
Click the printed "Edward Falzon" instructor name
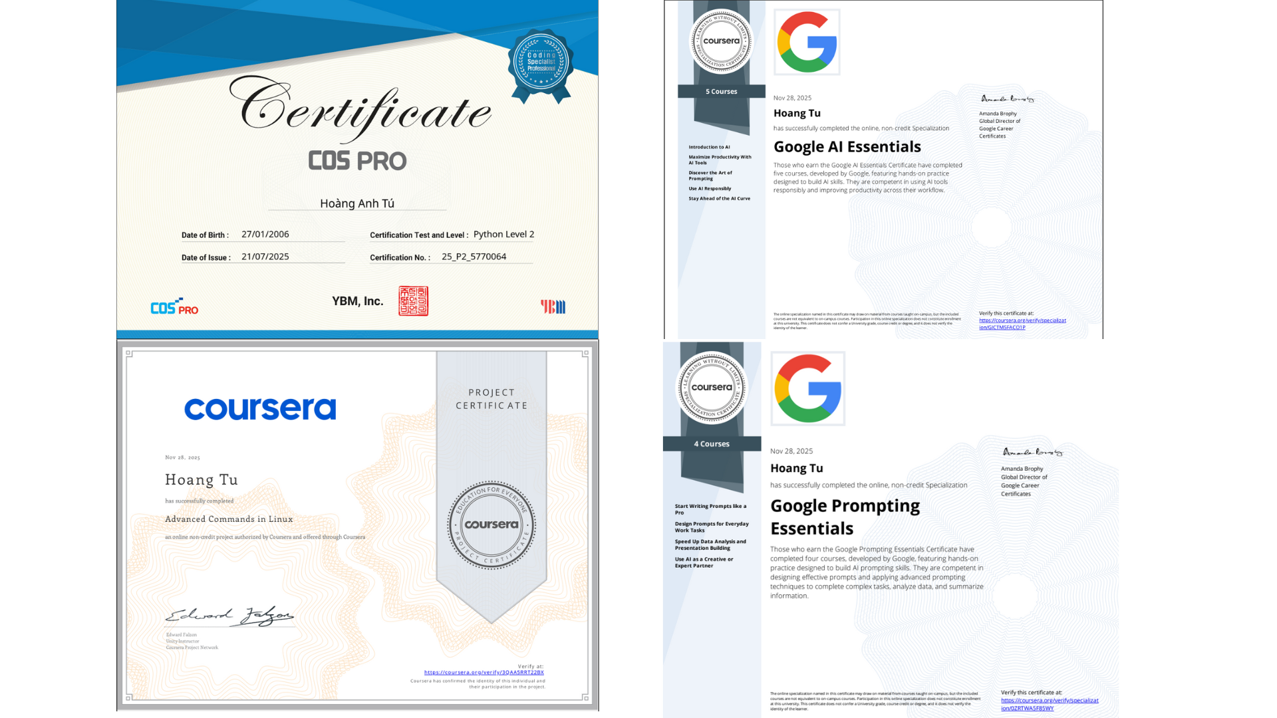182,635
